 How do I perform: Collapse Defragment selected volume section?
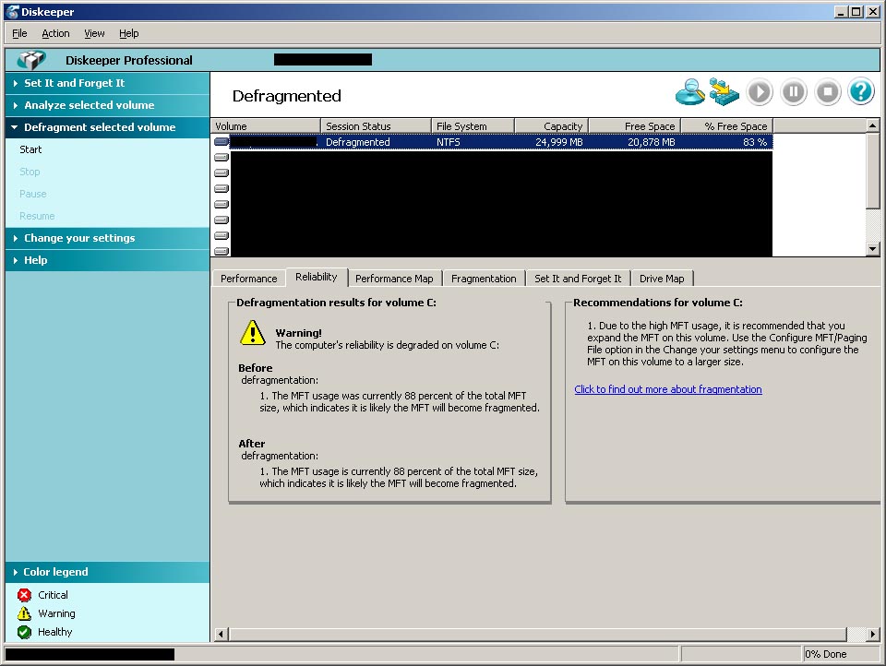tap(107, 127)
